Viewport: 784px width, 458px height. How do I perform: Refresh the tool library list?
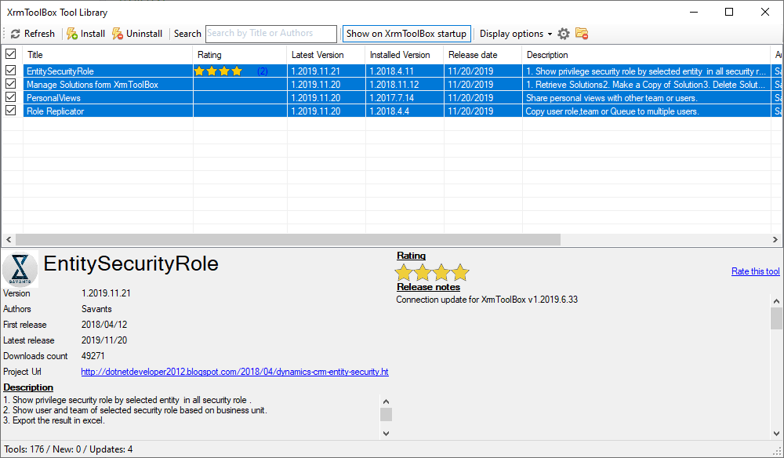click(x=32, y=34)
